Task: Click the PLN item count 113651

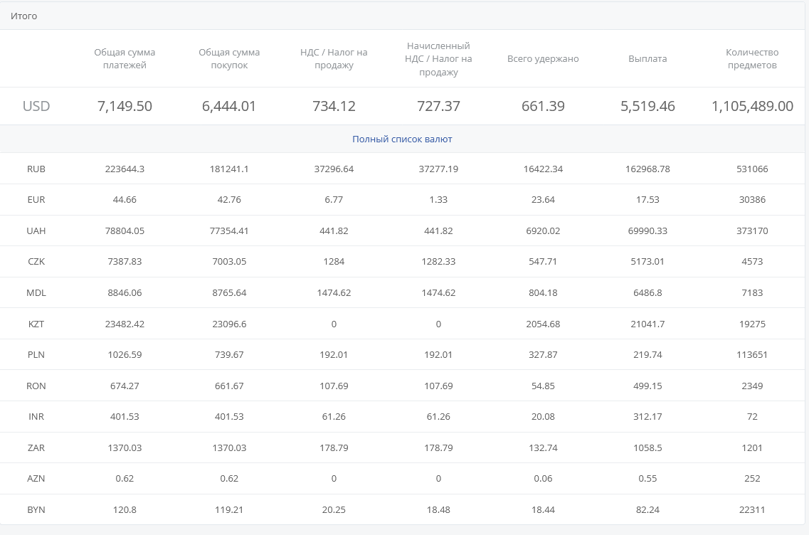Action: coord(752,355)
